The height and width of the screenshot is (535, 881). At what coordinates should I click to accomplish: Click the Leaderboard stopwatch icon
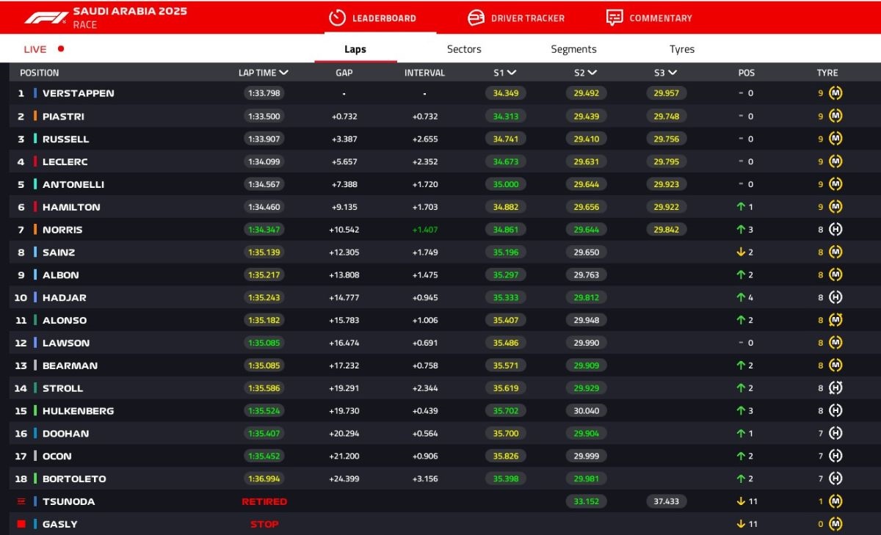(337, 18)
